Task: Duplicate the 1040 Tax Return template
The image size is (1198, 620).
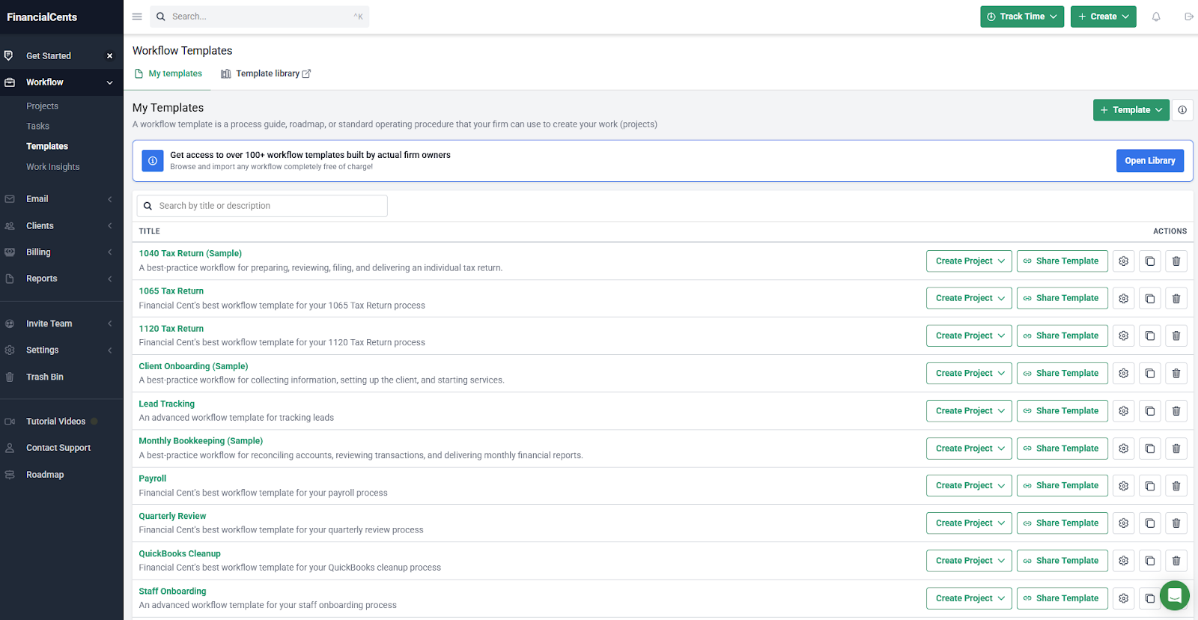Action: 1149,261
